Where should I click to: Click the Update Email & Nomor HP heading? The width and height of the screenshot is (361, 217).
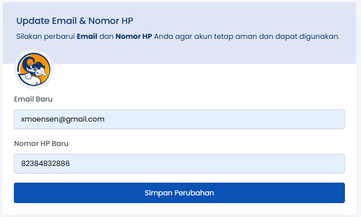coord(75,21)
